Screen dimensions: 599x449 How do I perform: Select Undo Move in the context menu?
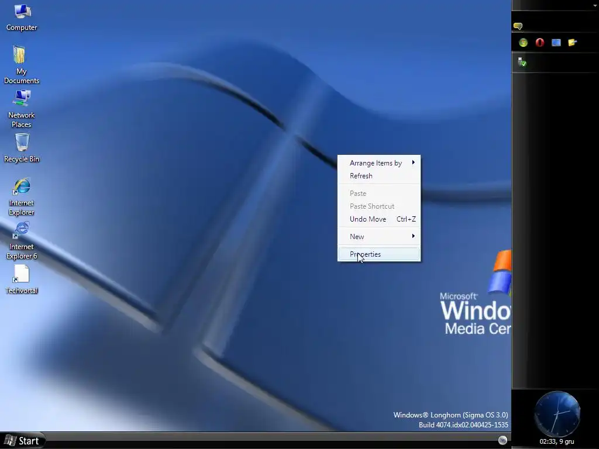[379, 219]
